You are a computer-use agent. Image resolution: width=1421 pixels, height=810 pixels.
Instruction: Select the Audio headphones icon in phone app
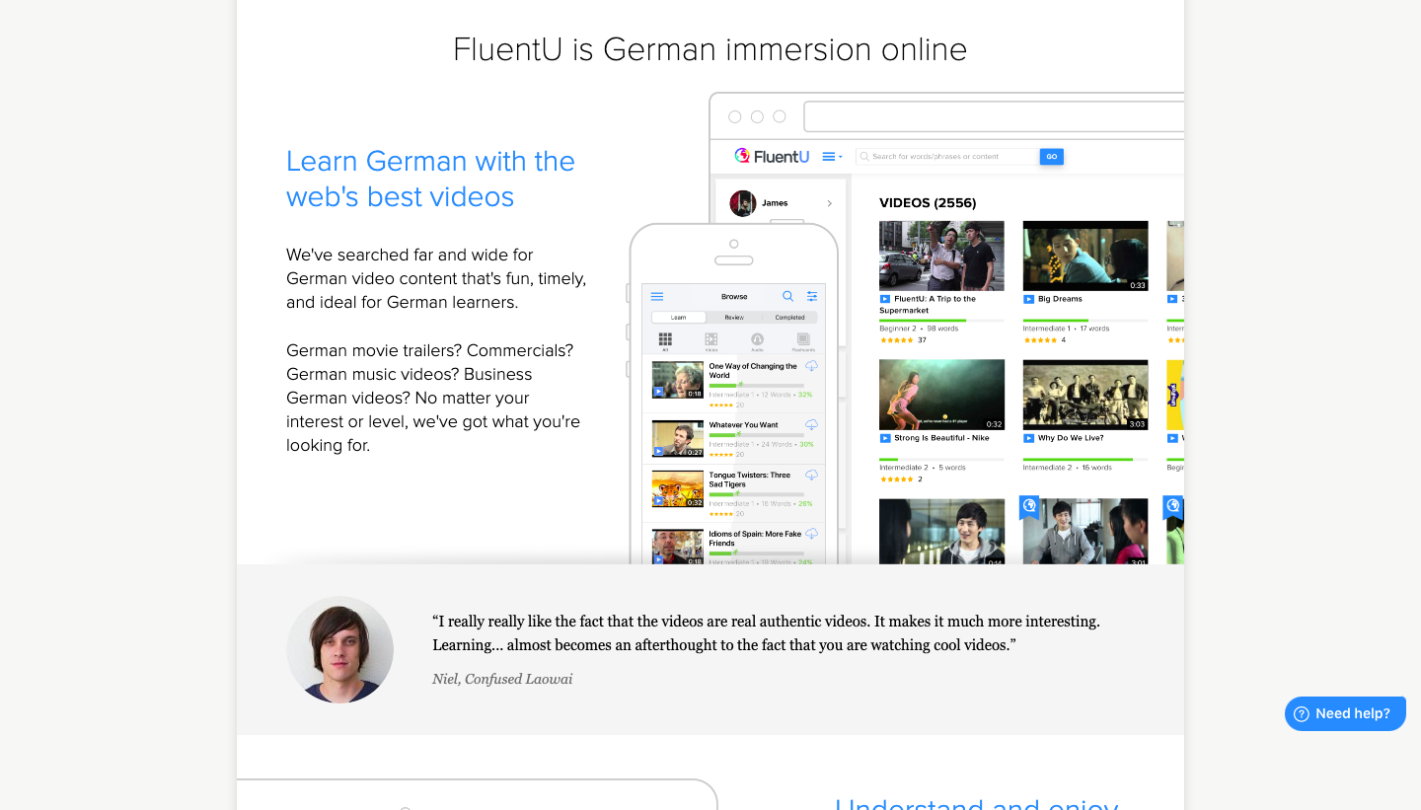coord(757,340)
